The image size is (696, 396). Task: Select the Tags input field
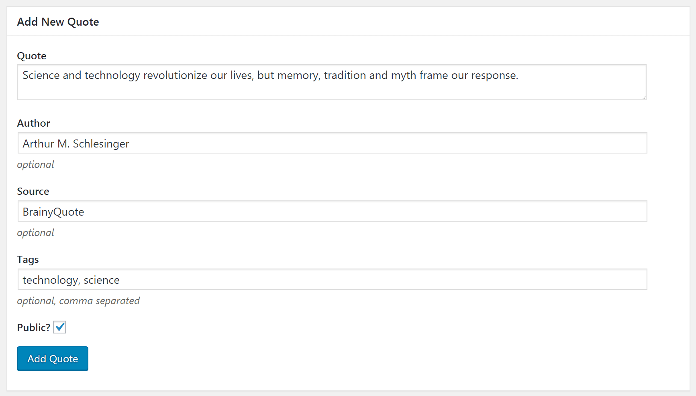(332, 279)
